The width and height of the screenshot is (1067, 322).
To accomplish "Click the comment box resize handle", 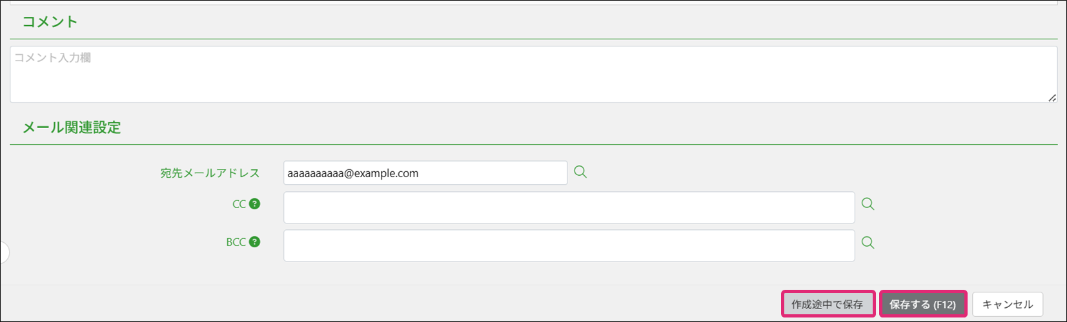I will (x=1052, y=98).
